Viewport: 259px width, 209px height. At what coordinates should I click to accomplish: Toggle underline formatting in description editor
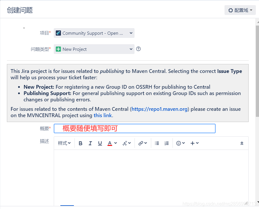click(100, 143)
